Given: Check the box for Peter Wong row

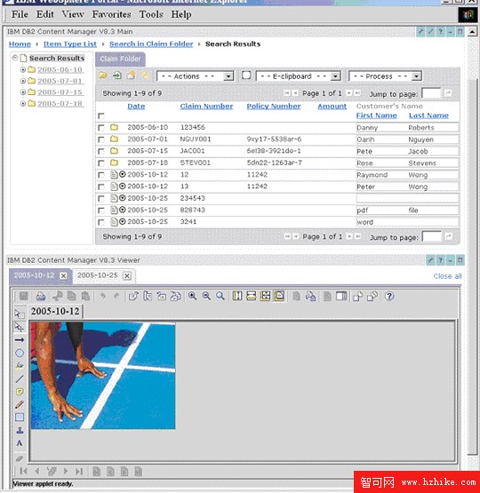Looking at the screenshot, I should [101, 187].
